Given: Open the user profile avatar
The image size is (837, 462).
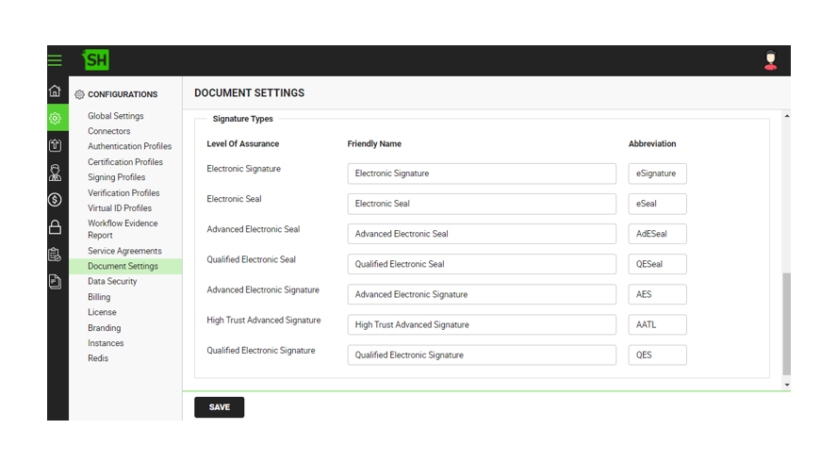Looking at the screenshot, I should click(x=770, y=60).
